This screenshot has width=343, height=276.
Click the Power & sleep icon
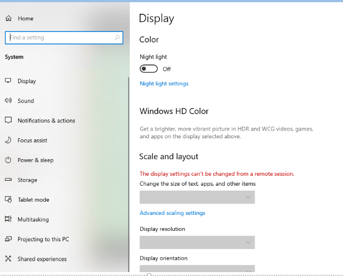[x=8, y=160]
